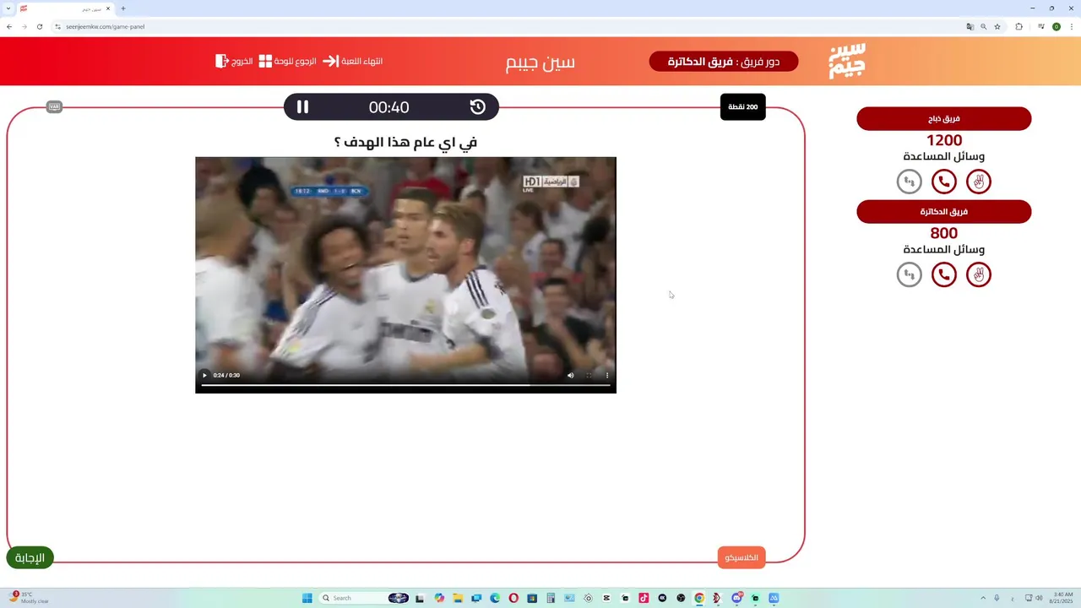
Task: Click the فريق الدكاترة team name bar
Action: [x=943, y=212]
